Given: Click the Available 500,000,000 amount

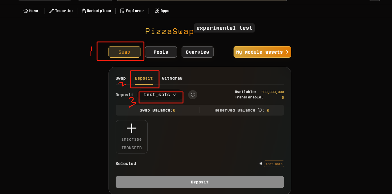Looking at the screenshot, I should 273,92.
